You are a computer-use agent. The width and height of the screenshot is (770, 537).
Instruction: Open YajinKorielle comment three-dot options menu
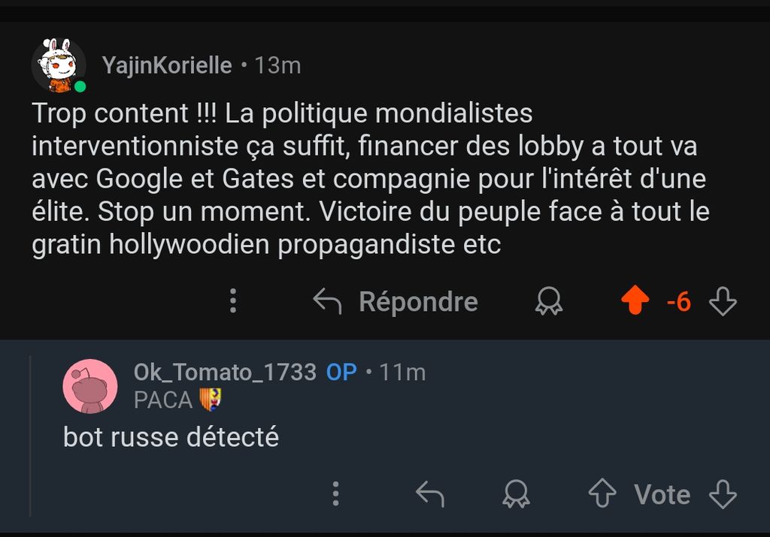tap(233, 301)
